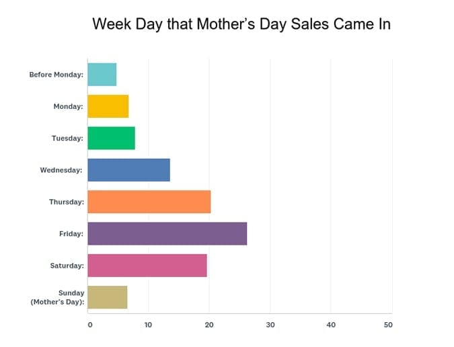Screen dimensions: 454x347
Task: Select the "Friday:" category label
Action: pyautogui.click(x=71, y=234)
